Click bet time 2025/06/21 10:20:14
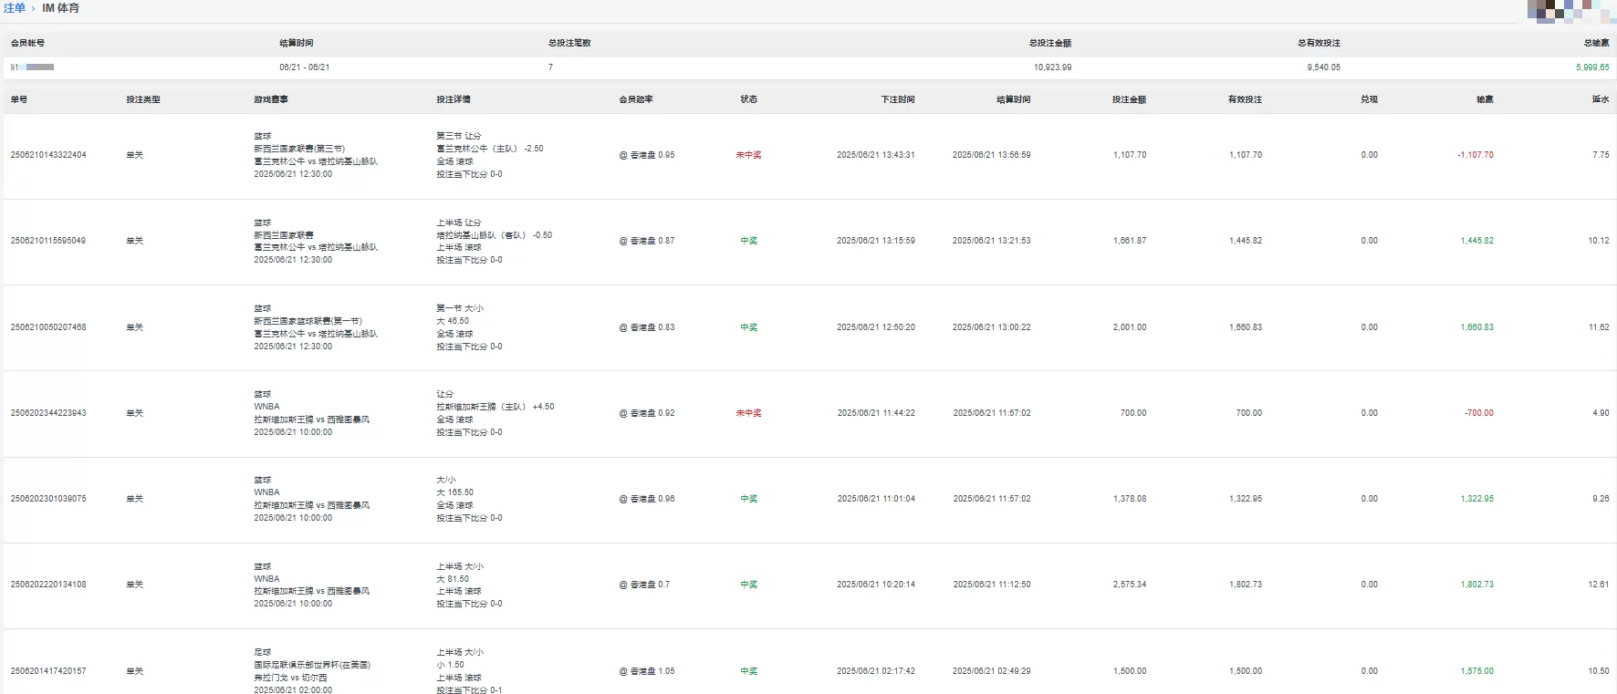Screen dimensions: 1617x694 pos(876,585)
